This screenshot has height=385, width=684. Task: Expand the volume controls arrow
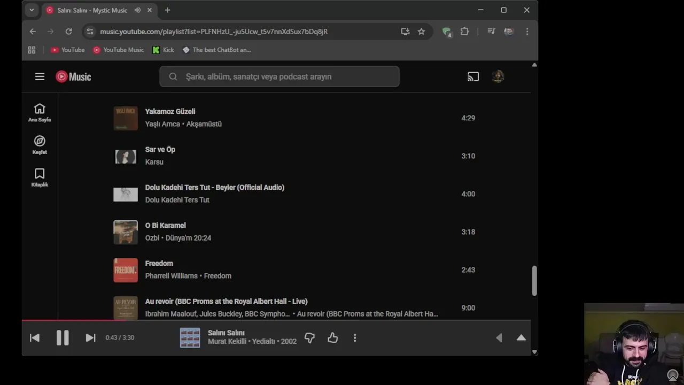(499, 337)
